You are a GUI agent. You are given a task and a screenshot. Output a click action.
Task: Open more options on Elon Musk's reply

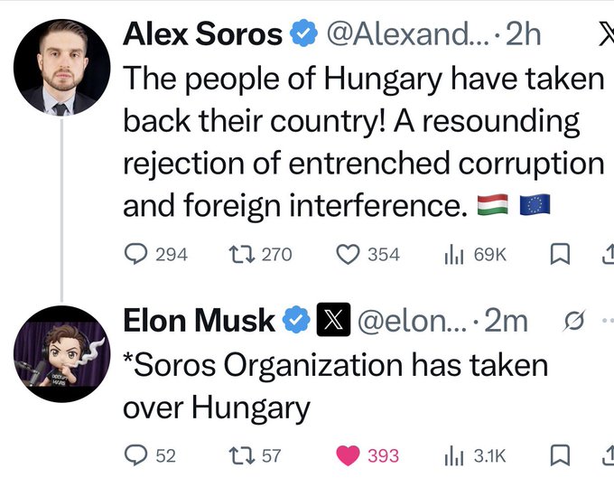coord(606,321)
